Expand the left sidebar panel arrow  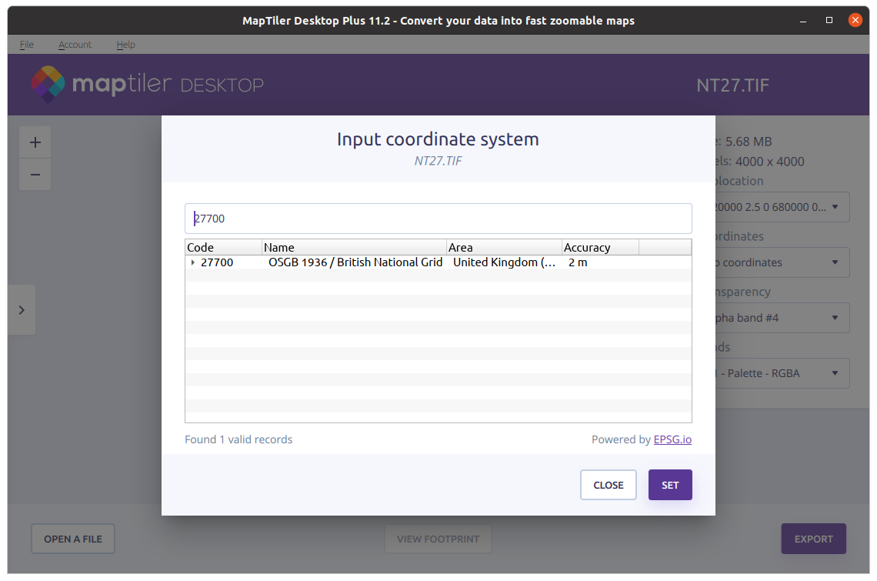pyautogui.click(x=22, y=310)
